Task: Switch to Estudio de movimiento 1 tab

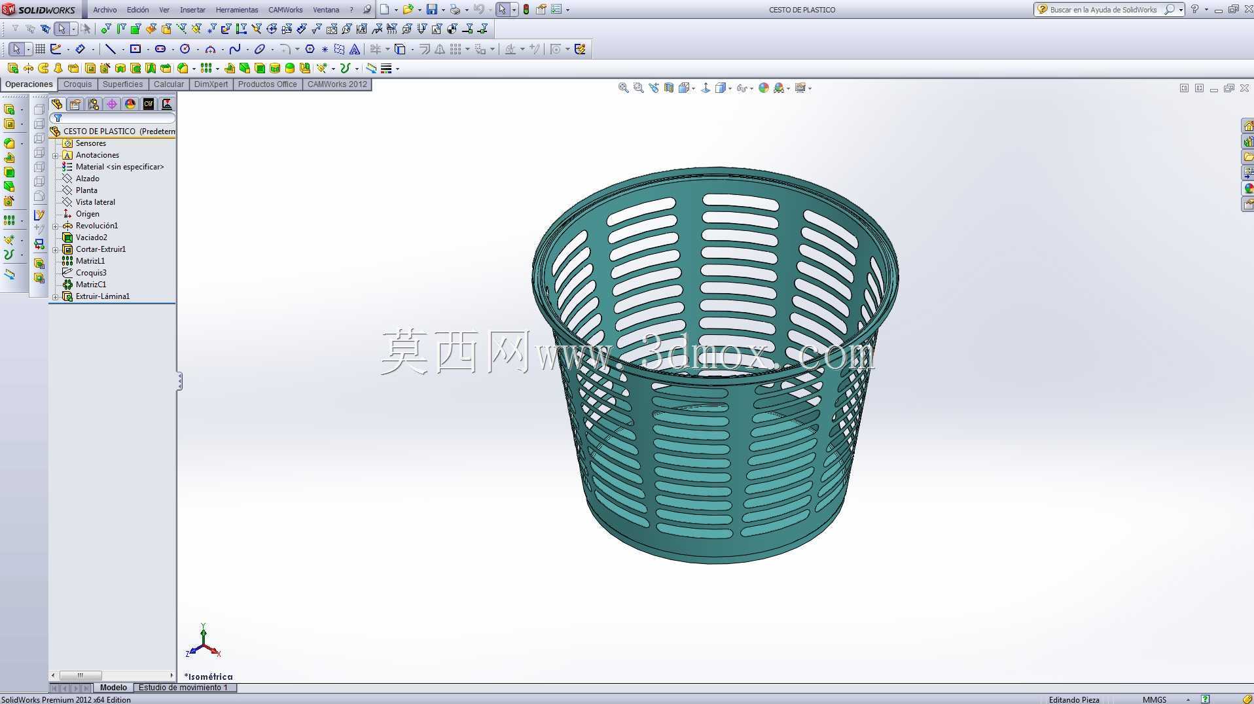Action: point(184,688)
